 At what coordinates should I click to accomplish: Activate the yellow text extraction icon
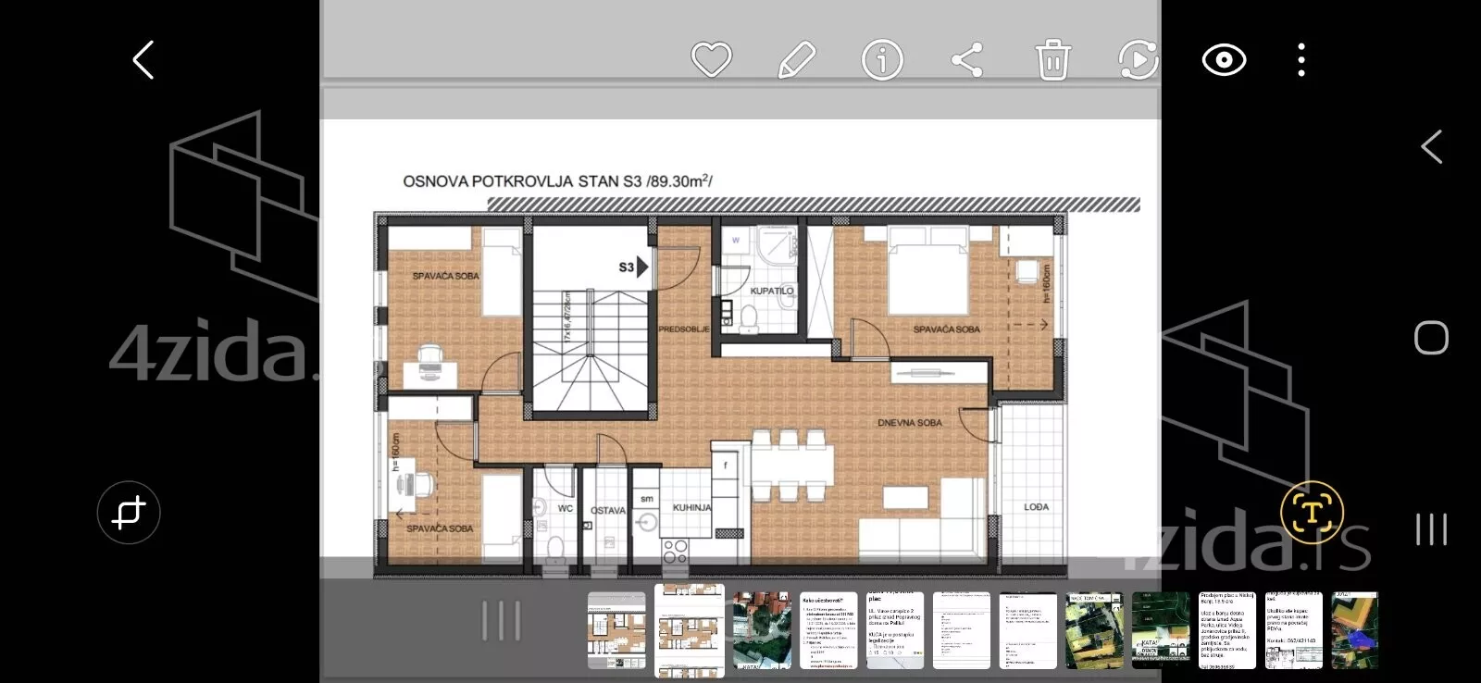pos(1311,512)
